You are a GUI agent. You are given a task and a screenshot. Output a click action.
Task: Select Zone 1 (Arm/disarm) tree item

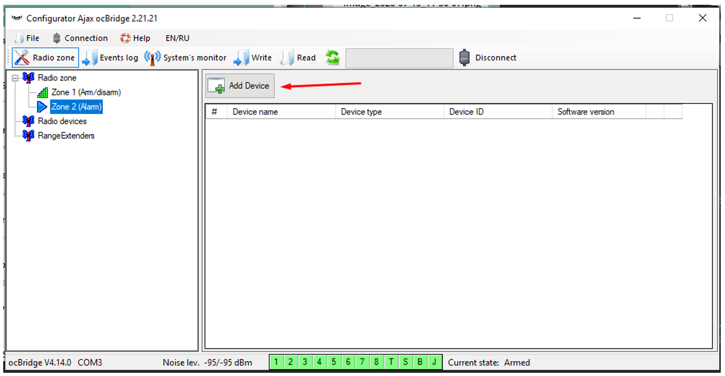[86, 92]
